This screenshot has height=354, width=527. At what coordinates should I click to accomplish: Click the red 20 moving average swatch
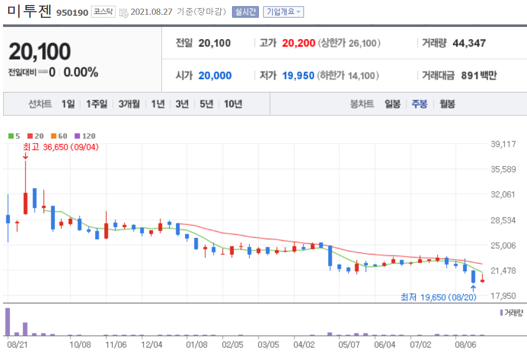point(30,136)
